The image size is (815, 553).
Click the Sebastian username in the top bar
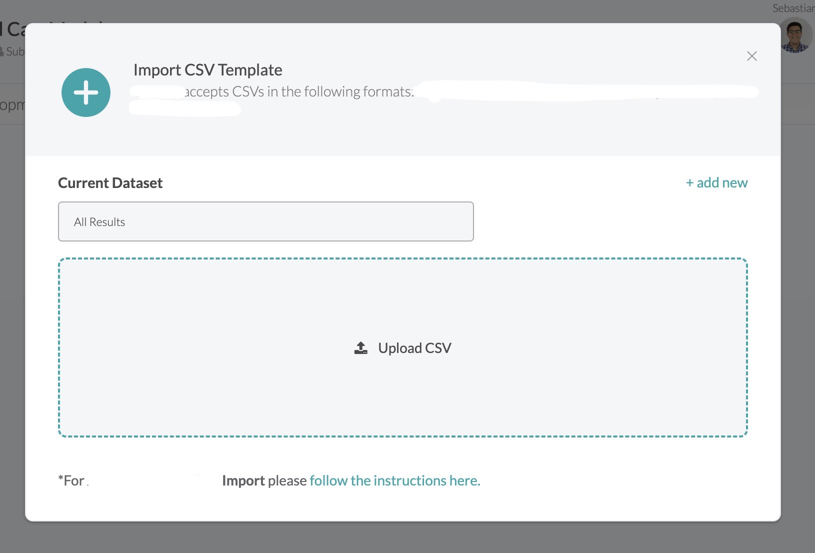(792, 8)
